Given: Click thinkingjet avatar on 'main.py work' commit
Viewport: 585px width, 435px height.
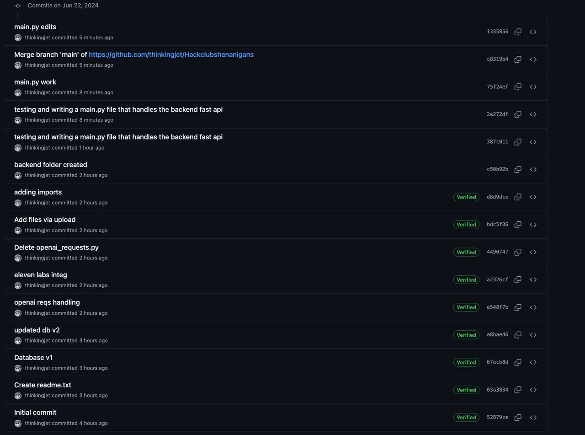Looking at the screenshot, I should (x=18, y=93).
